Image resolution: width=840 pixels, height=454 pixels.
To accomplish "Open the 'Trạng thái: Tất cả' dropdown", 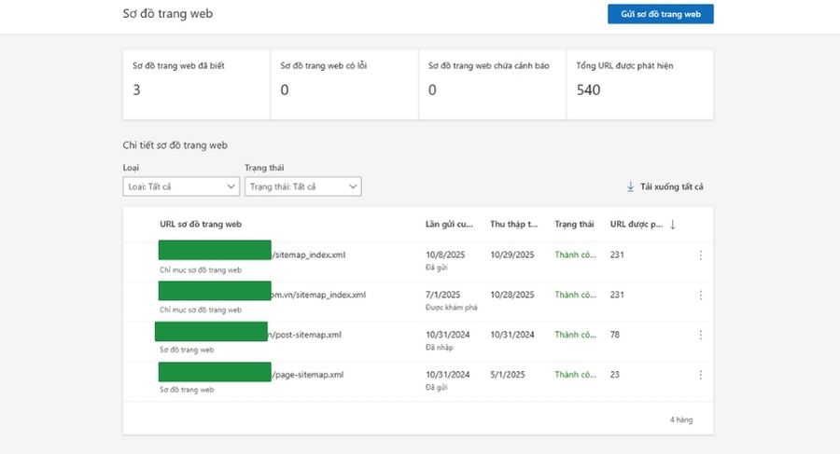I will pyautogui.click(x=302, y=186).
